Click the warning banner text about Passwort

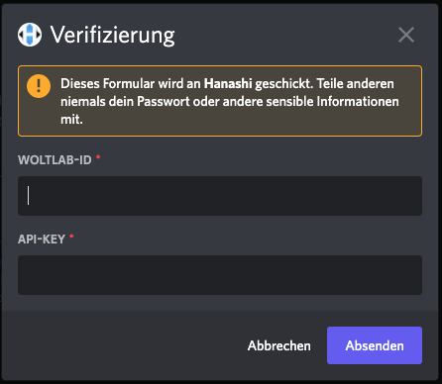(230, 101)
